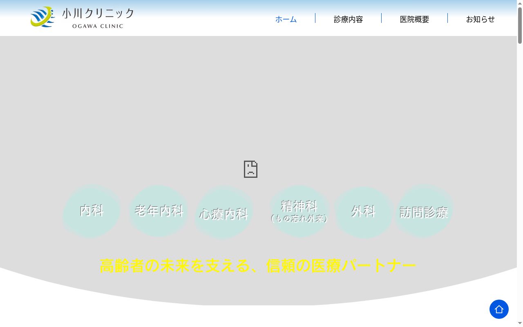
Task: Select the 老年内科 circle
Action: click(x=159, y=211)
